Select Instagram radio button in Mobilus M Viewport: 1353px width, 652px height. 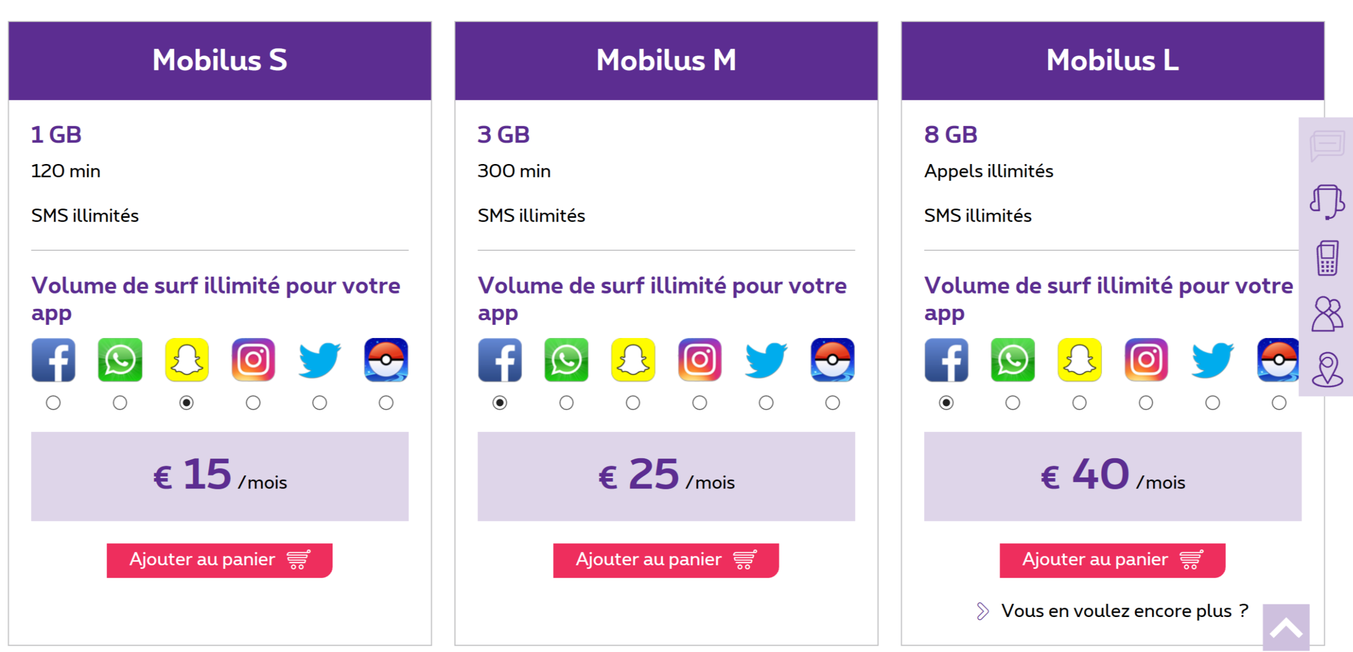(699, 403)
